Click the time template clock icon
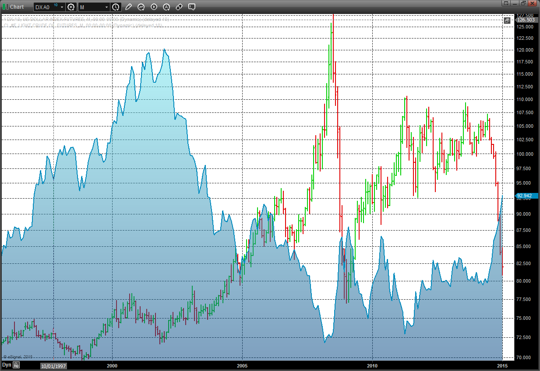Viewport: 540px width, 371px height. [115, 7]
